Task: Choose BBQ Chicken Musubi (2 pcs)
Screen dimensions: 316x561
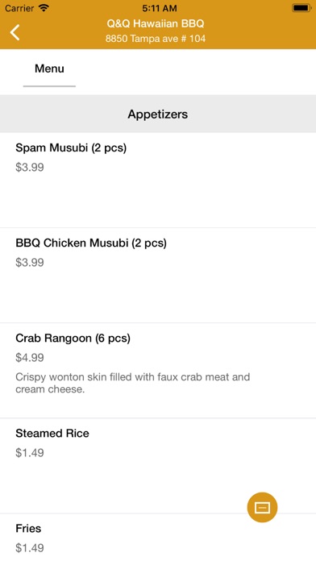Action: coord(158,276)
